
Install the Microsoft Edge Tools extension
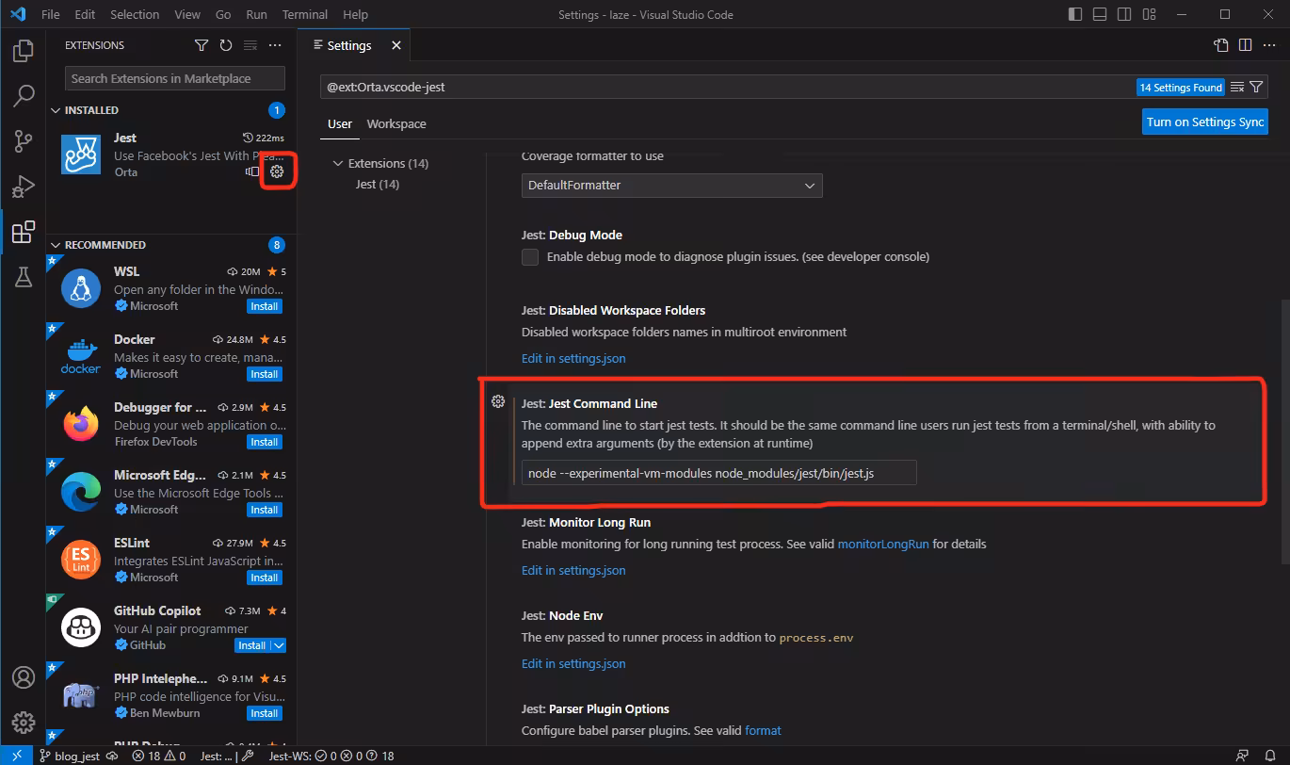tap(265, 510)
